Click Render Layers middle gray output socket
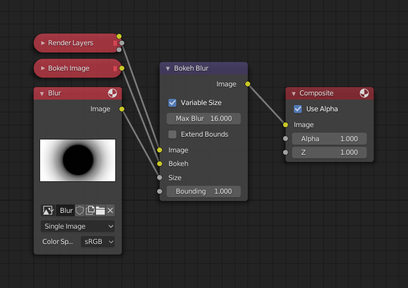 click(121, 43)
